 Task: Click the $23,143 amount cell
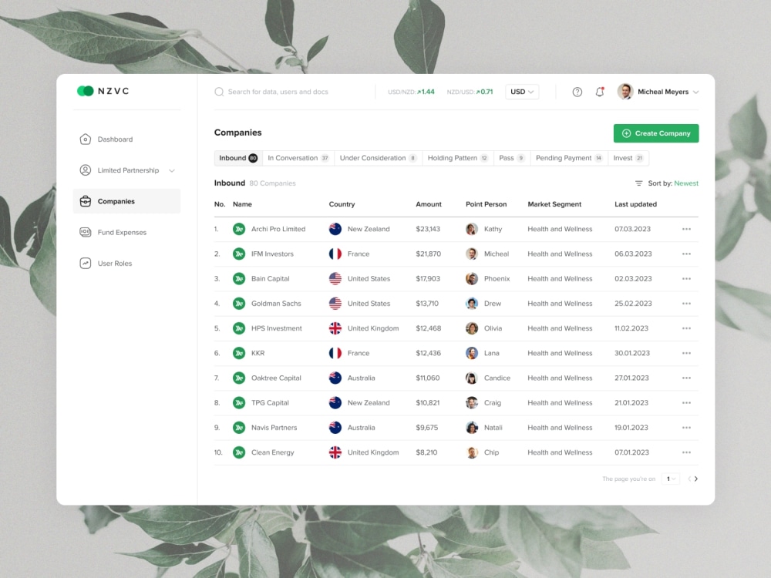coord(428,229)
